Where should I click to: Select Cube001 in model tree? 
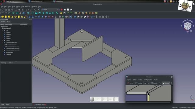(9, 32)
